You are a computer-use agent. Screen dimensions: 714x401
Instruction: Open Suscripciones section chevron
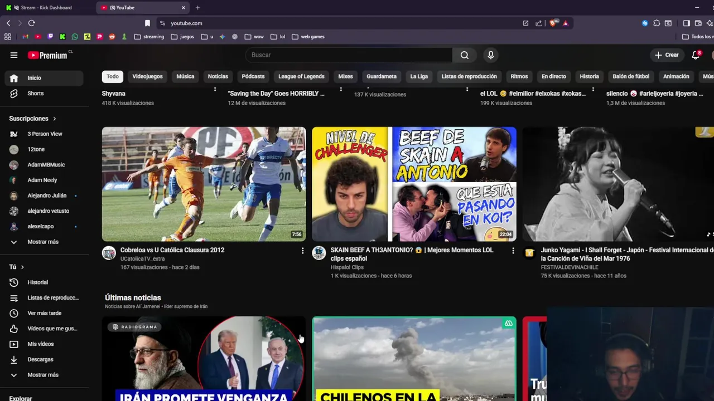(x=54, y=119)
